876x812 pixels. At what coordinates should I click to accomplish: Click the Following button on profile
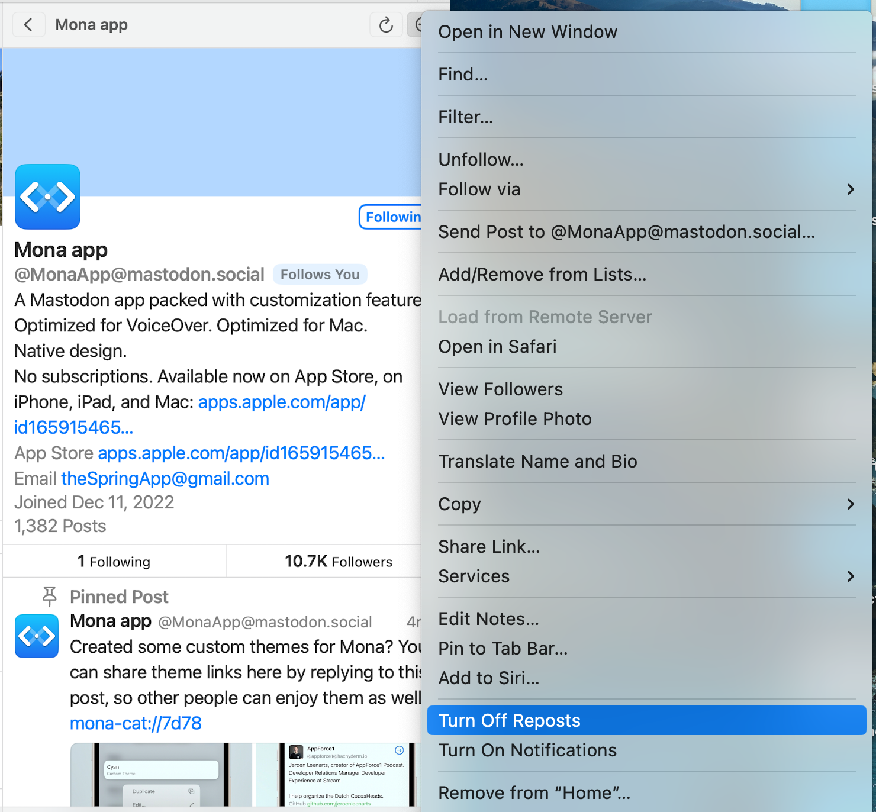391,217
